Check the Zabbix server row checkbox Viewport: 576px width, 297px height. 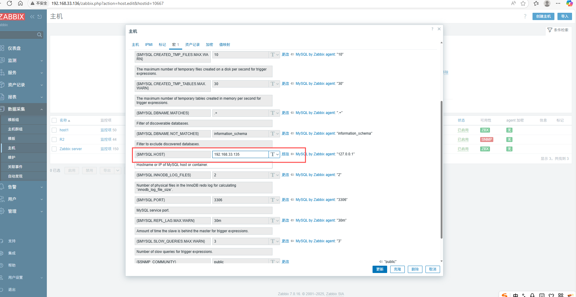[54, 149]
